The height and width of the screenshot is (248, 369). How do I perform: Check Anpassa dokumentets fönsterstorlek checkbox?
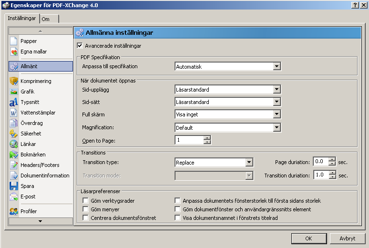coord(177,201)
